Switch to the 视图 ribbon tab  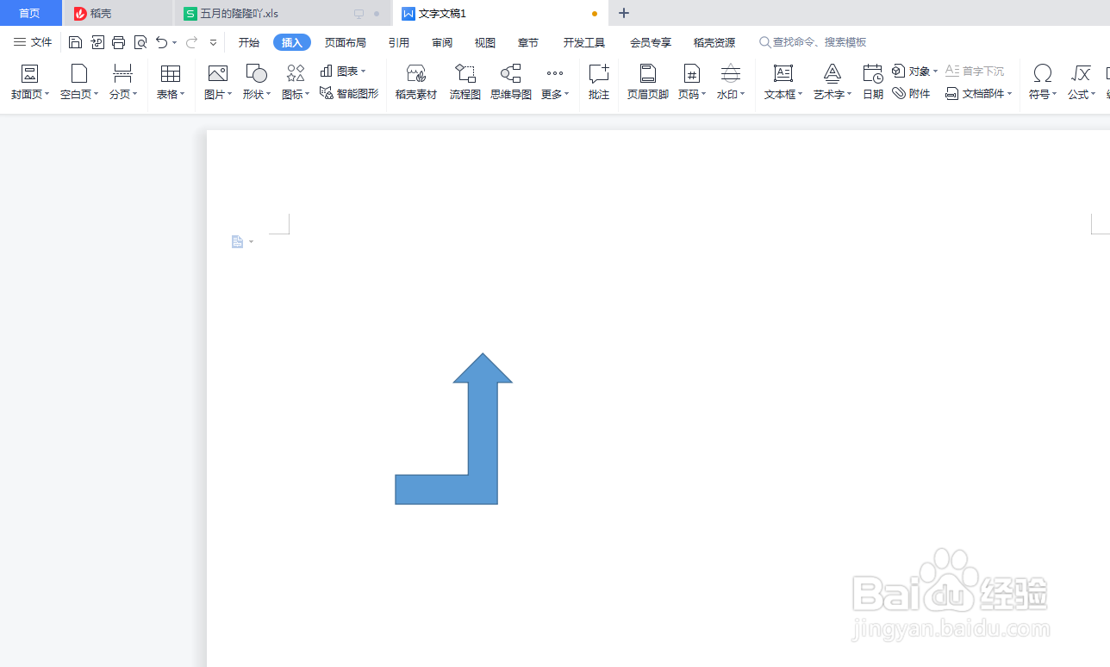(x=485, y=42)
